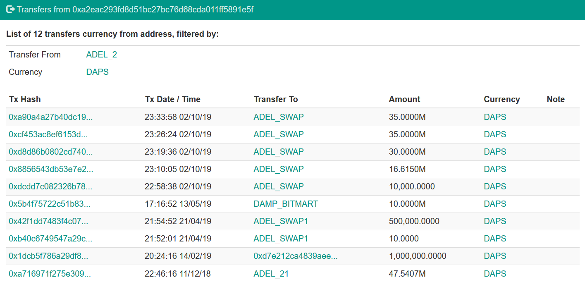The height and width of the screenshot is (282, 585).
Task: Open transaction hash 0xa90a4a27b40dc19...
Action: 51,117
